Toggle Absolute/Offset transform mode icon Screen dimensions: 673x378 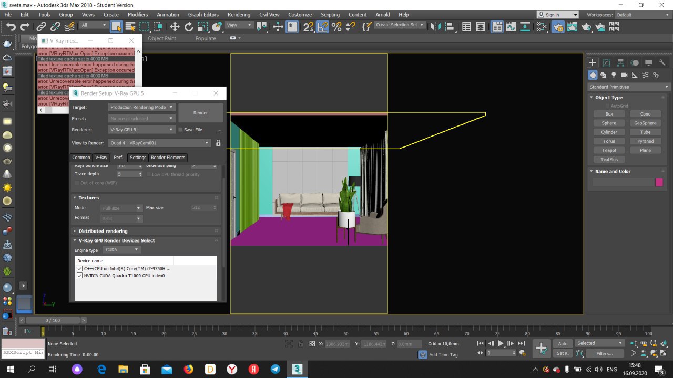pyautogui.click(x=312, y=344)
